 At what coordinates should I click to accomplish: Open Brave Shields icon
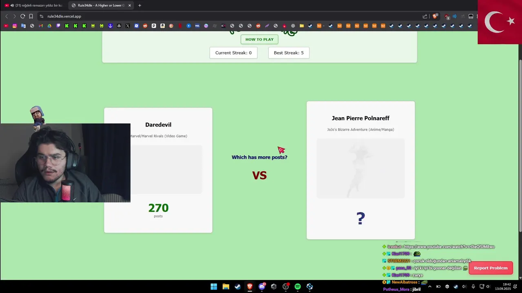435,16
